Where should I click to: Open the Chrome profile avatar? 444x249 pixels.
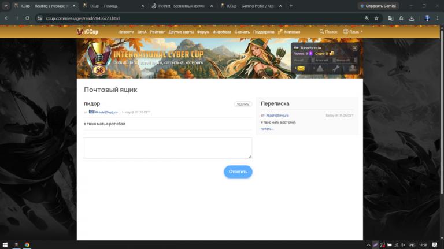click(427, 18)
